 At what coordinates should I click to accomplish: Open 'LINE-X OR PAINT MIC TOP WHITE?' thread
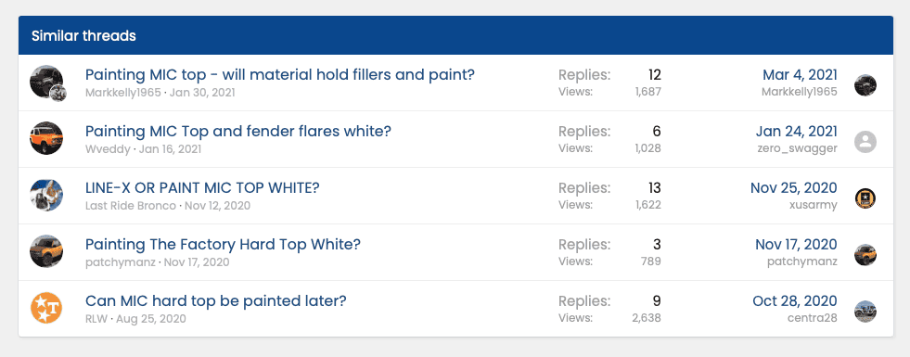point(202,188)
